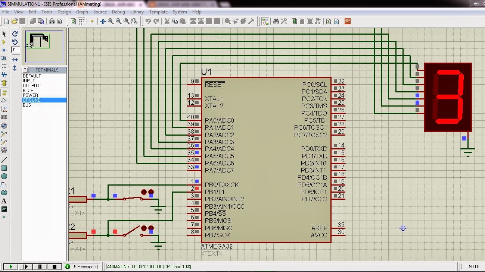Zoom to selected area icon
485x272 pixels.
point(134,21)
